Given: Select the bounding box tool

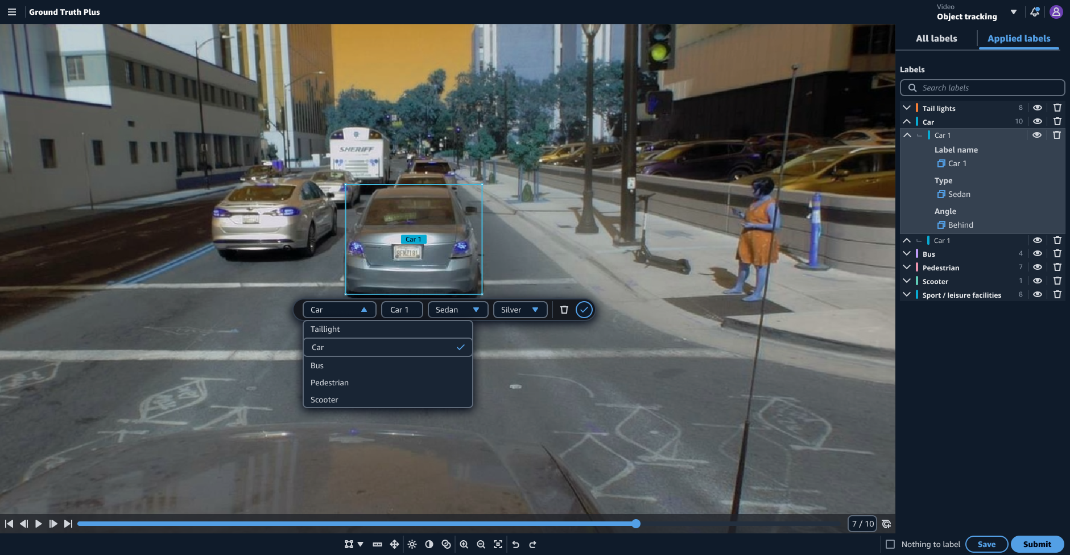Looking at the screenshot, I should (x=349, y=544).
